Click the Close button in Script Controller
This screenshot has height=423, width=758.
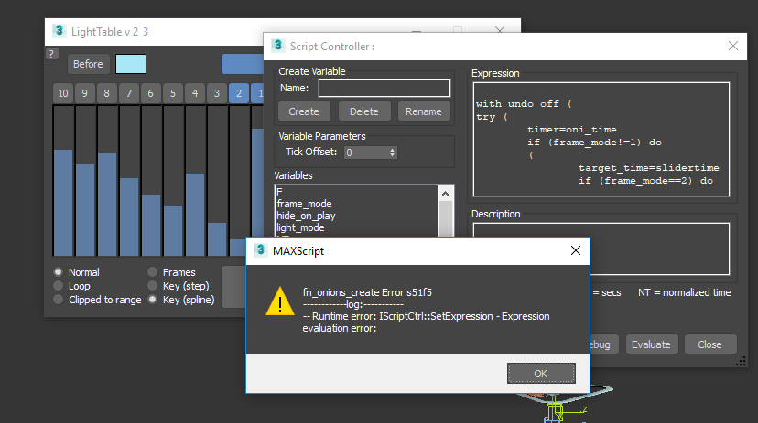(709, 344)
